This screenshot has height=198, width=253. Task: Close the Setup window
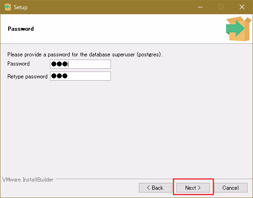[x=242, y=7]
